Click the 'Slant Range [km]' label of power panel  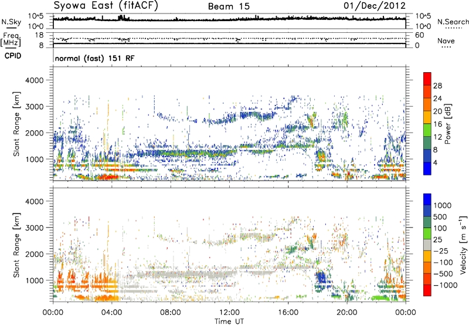16,124
